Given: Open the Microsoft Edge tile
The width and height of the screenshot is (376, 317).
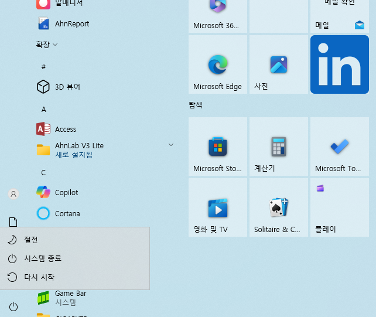Looking at the screenshot, I should [218, 64].
